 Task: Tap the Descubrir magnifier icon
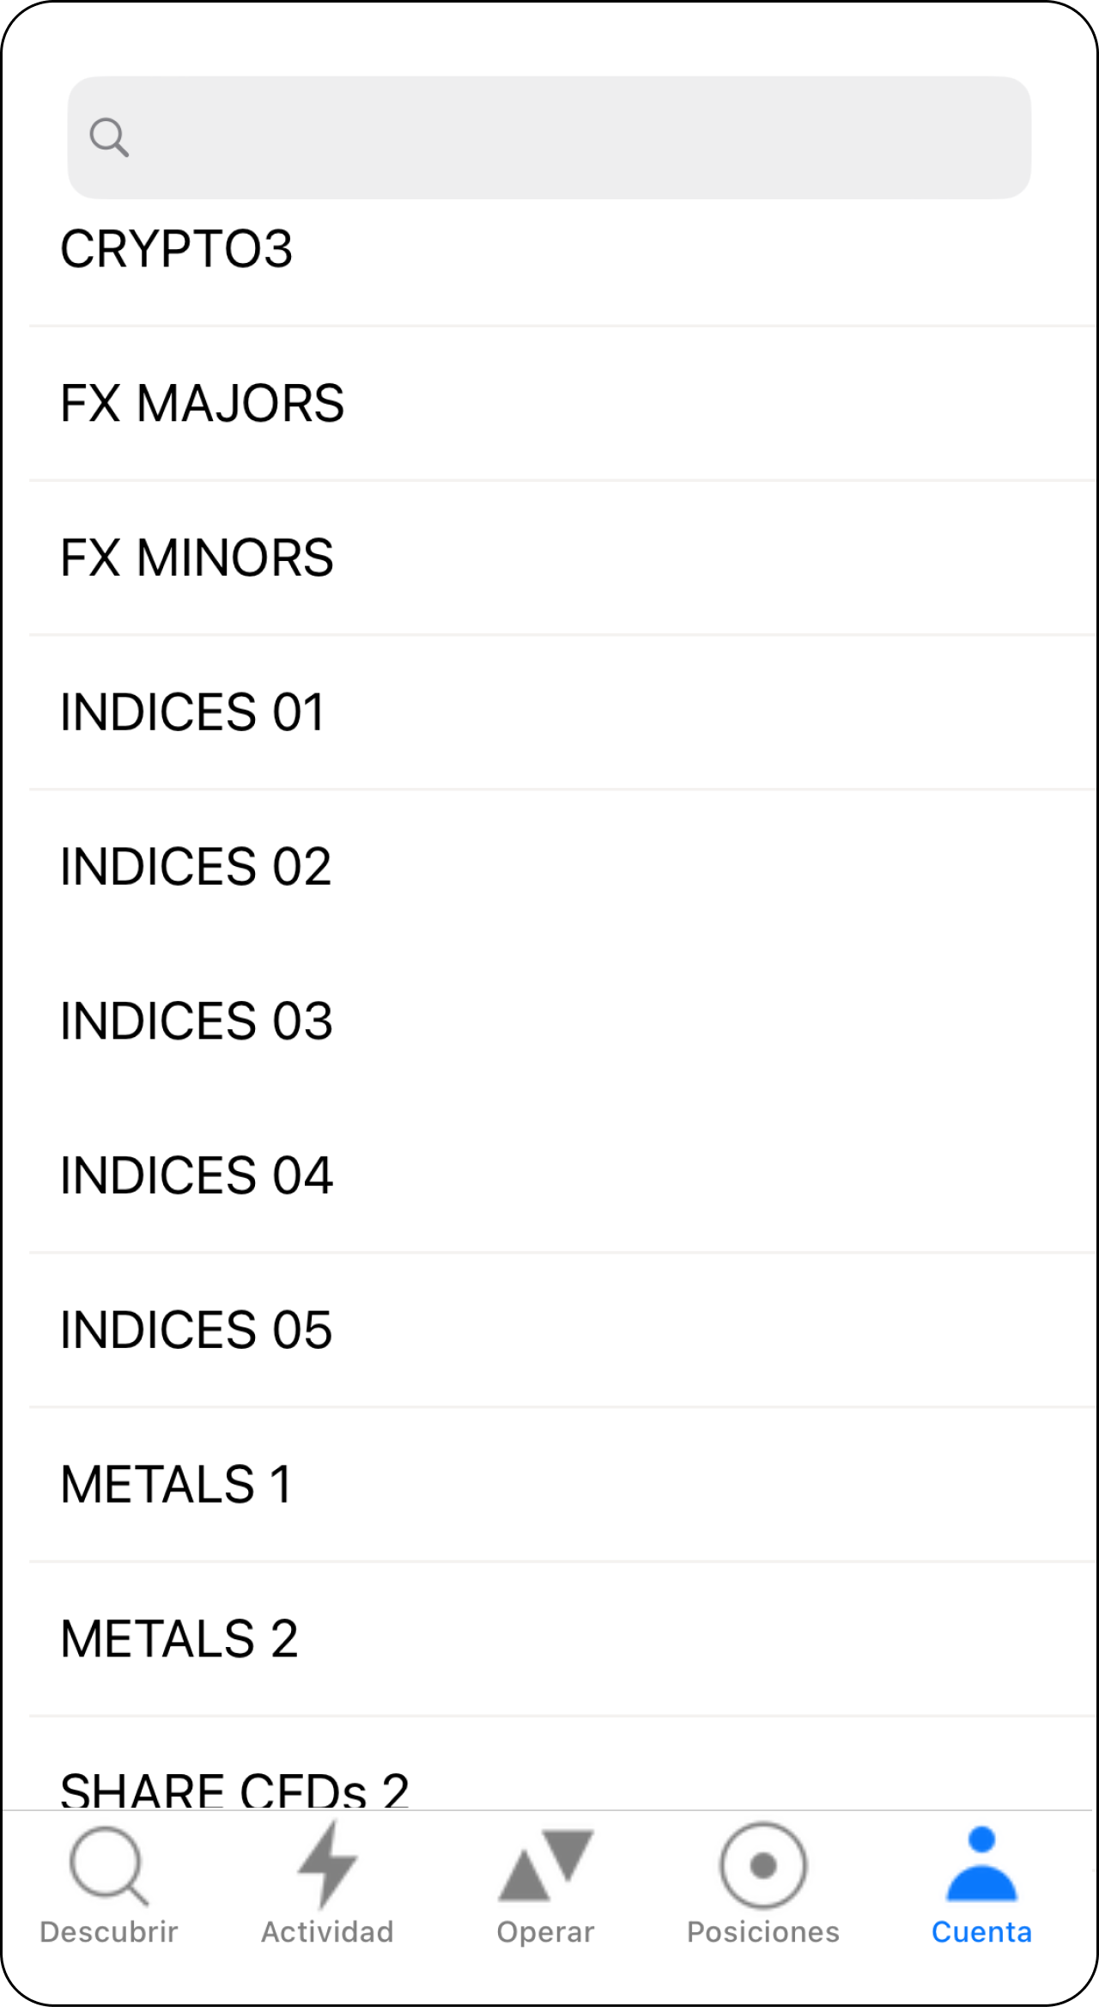[109, 1866]
